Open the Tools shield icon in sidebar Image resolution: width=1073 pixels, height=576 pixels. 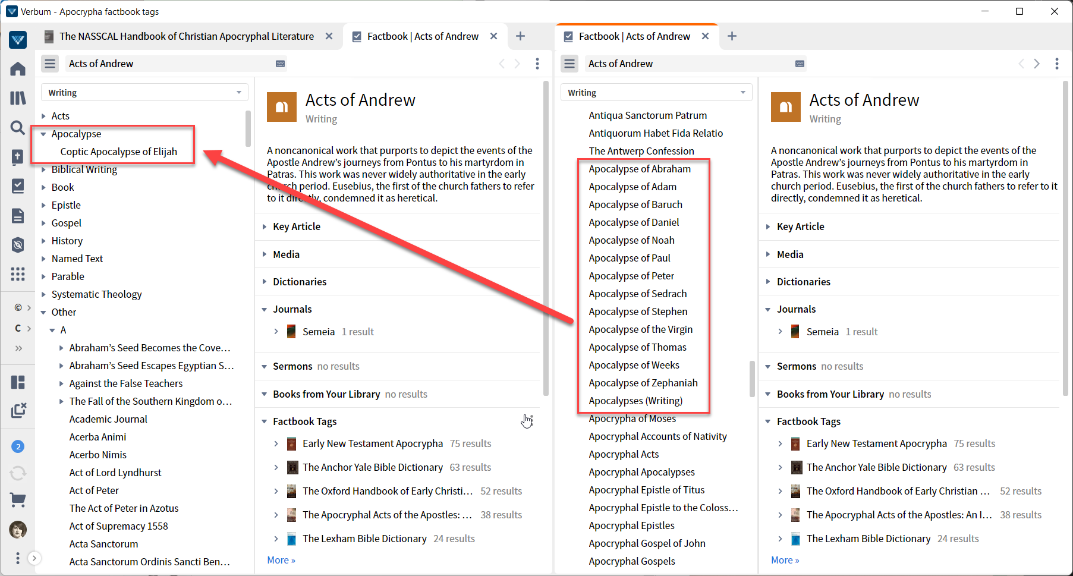tap(18, 245)
